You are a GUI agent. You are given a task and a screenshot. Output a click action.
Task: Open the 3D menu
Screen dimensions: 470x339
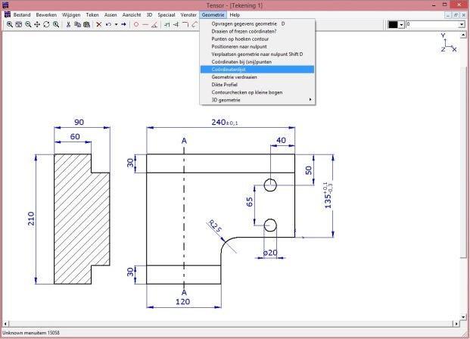[150, 14]
